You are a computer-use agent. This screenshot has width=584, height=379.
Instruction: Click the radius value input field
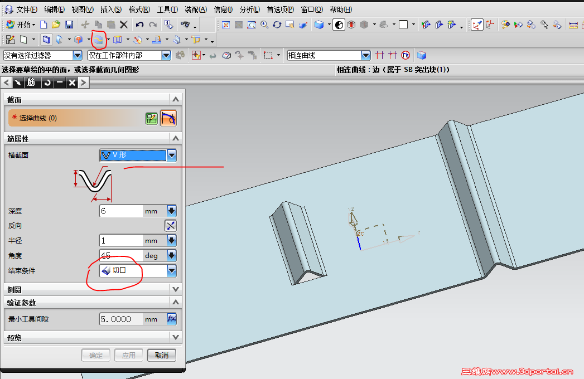point(122,241)
